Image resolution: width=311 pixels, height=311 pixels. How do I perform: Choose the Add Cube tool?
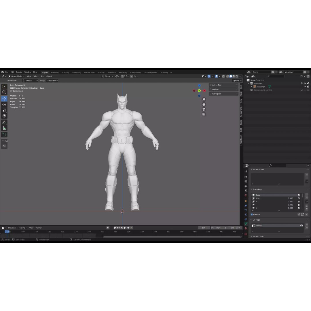click(4, 135)
